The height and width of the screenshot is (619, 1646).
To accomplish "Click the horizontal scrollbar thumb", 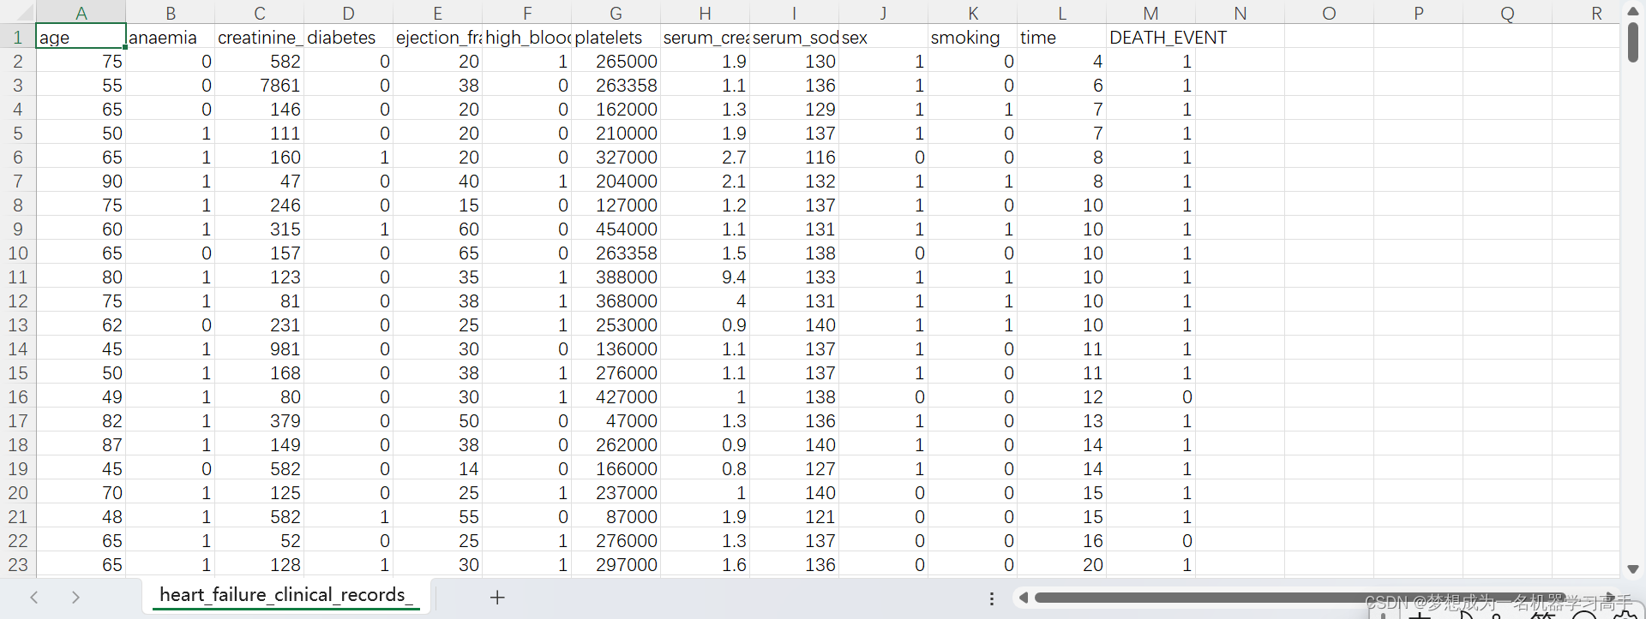I will click(1299, 598).
